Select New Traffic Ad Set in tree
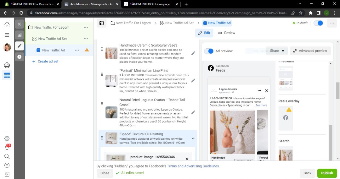The width and height of the screenshot is (340, 179). (x=53, y=39)
